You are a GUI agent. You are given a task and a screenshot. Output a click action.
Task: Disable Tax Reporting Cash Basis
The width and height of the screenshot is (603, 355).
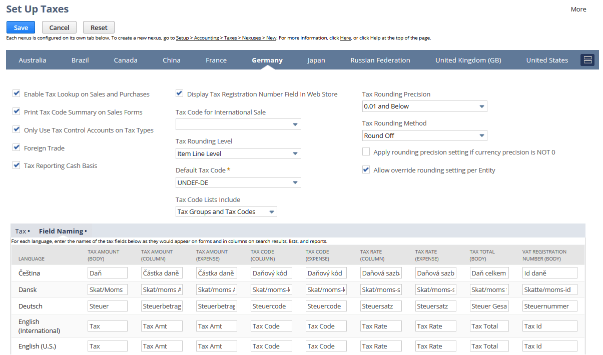click(x=16, y=165)
